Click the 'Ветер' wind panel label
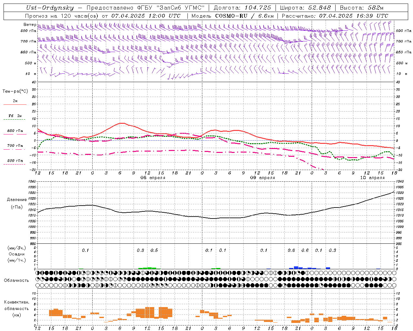This screenshot has width=413, height=331. 30,25
